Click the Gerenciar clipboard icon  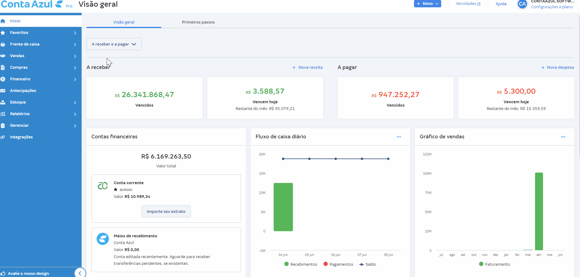3,126
